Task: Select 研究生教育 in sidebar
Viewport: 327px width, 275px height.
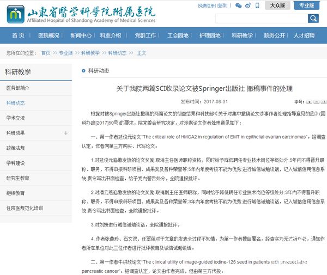Action: point(36,178)
